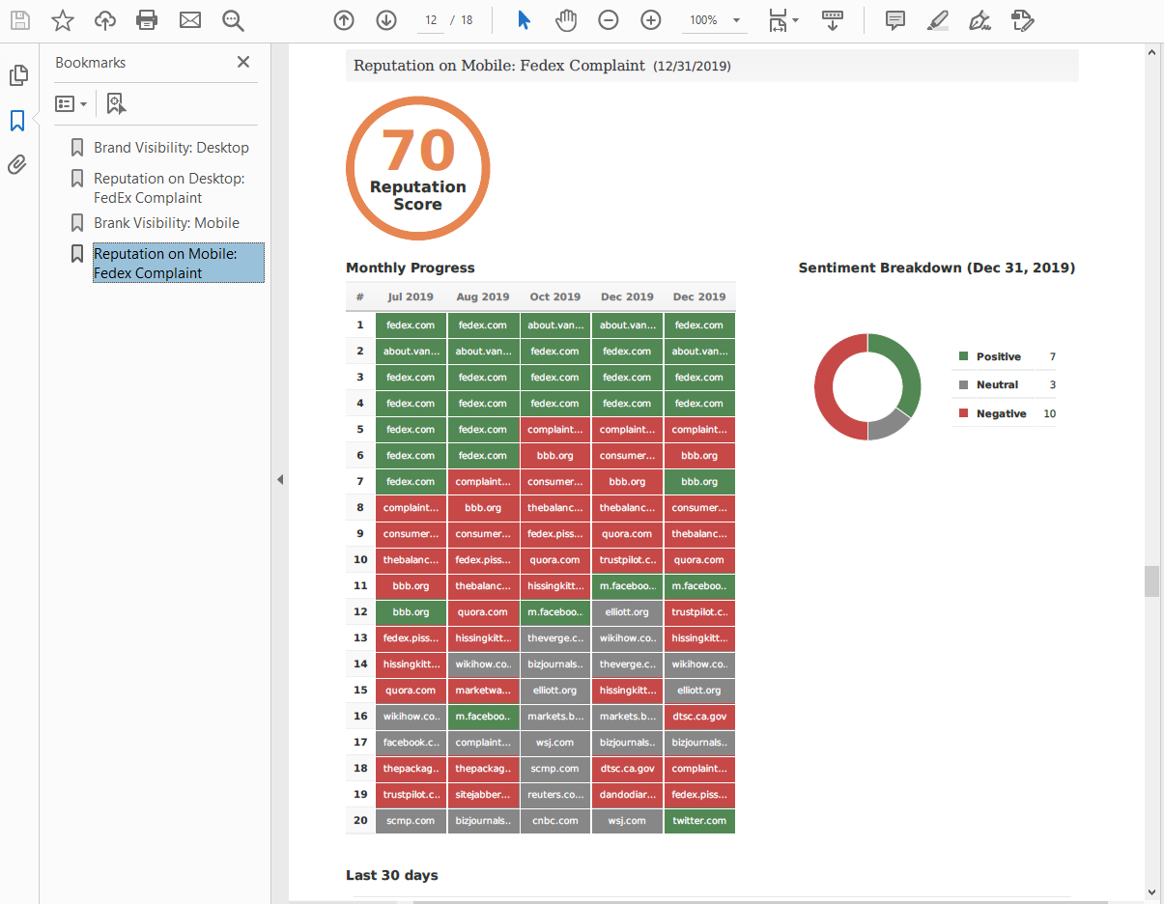This screenshot has height=904, width=1164.
Task: Open Brand Visibility: Desktop bookmark
Action: tap(171, 148)
